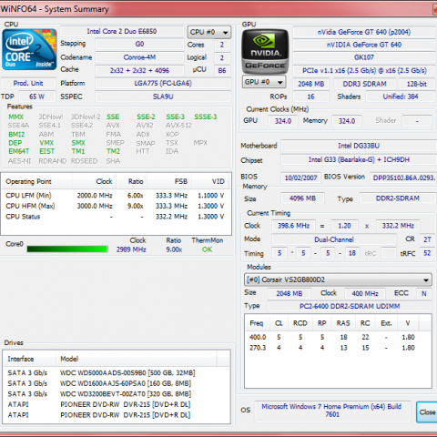Click the SLA9U SSPEC value
437x437 pixels.
coord(163,97)
